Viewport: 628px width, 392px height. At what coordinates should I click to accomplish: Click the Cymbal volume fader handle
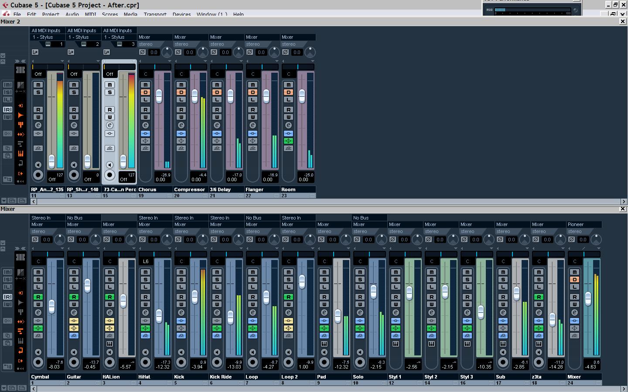coord(51,307)
